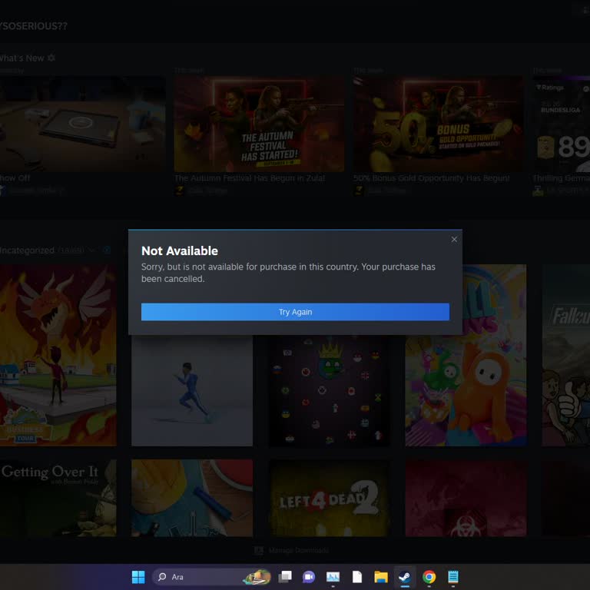Click the "Not Available" dialog title
This screenshot has width=590, height=590.
(180, 250)
